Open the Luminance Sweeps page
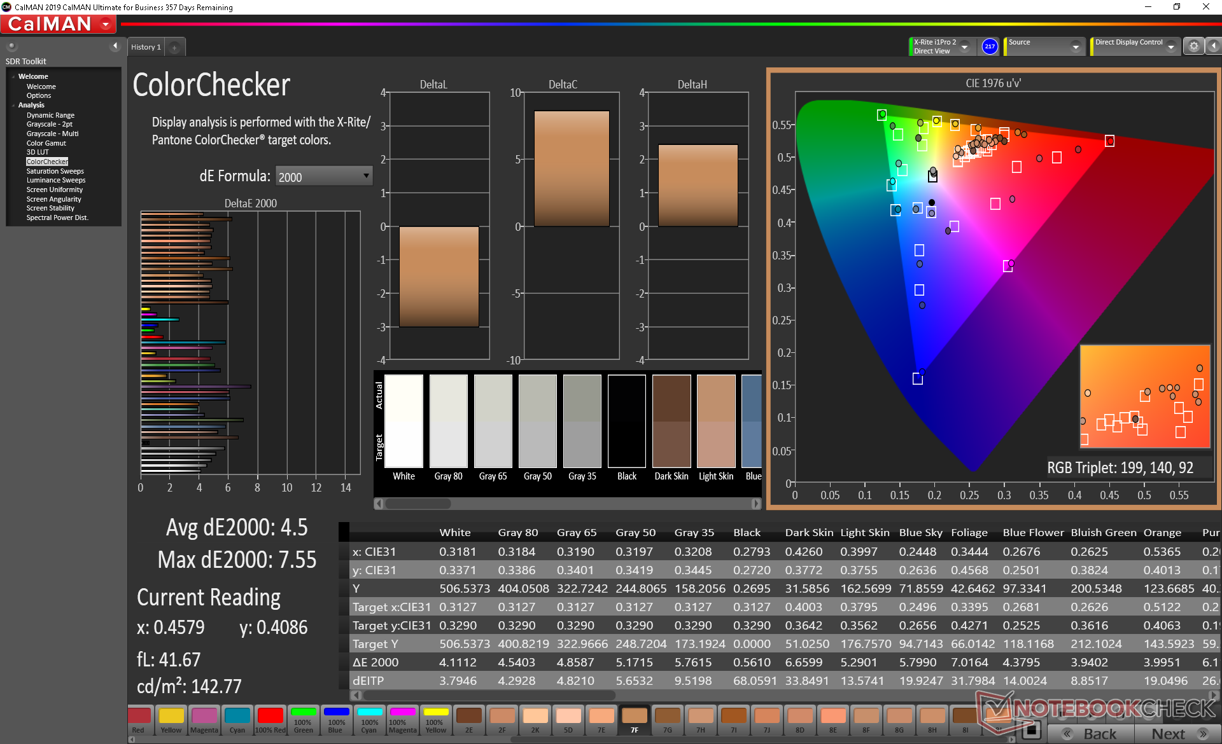 [55, 180]
